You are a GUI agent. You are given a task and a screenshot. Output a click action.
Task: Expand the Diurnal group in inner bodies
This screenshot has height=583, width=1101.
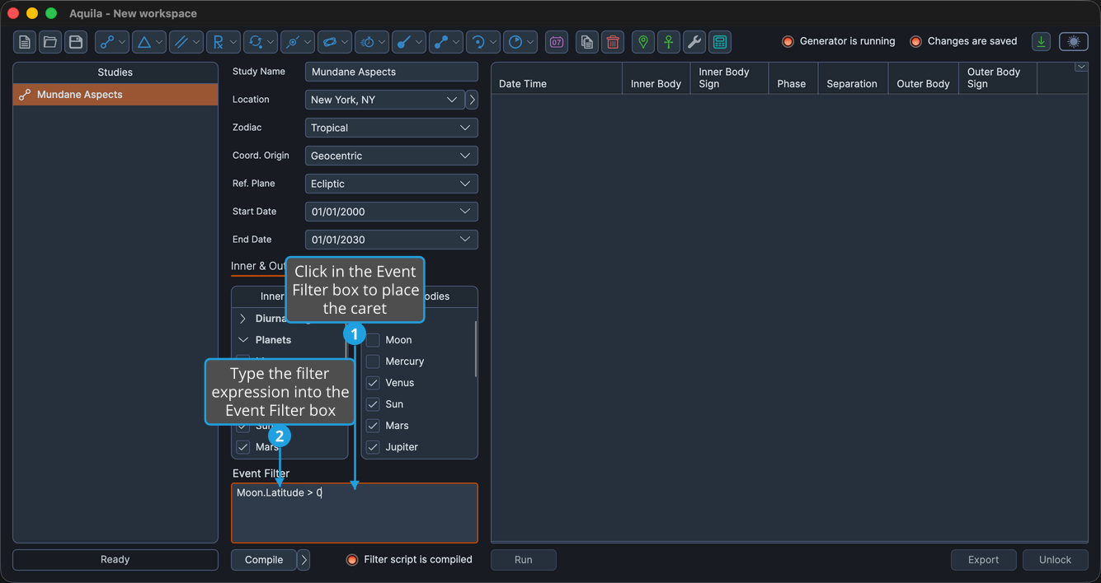coord(242,319)
